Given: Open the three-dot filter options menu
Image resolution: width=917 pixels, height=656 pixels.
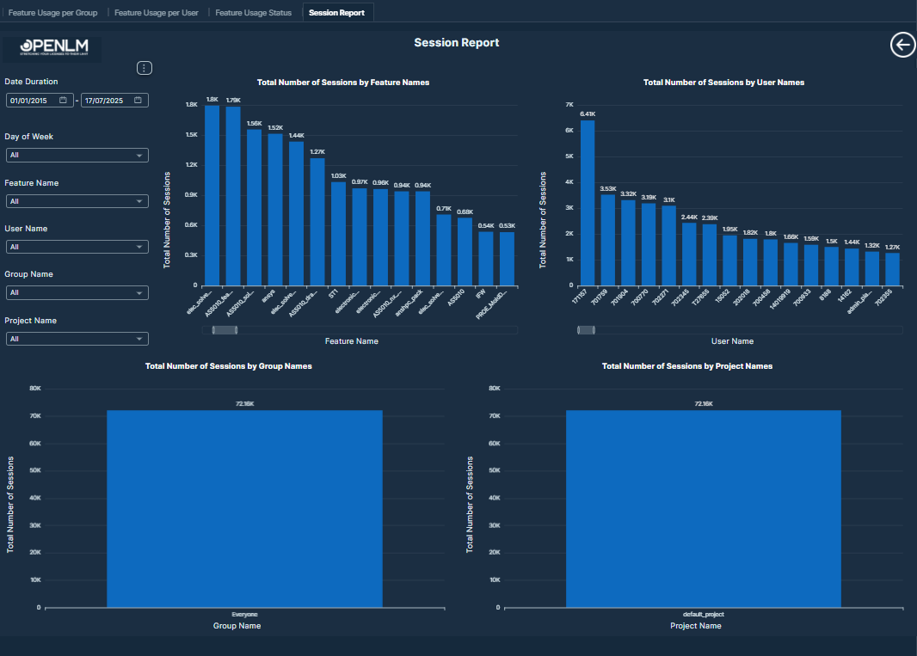Looking at the screenshot, I should pyautogui.click(x=145, y=68).
